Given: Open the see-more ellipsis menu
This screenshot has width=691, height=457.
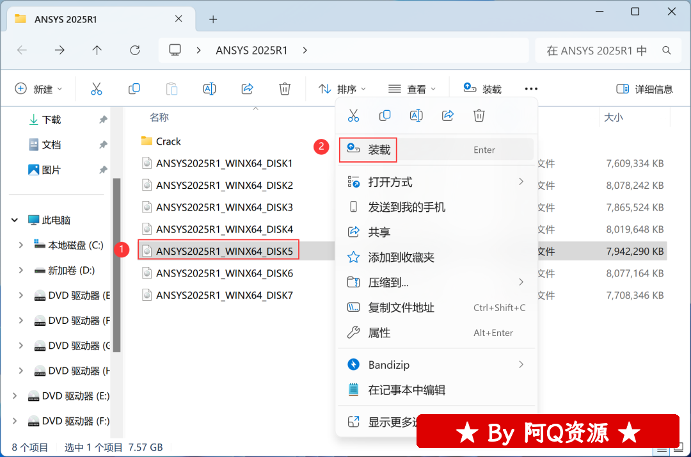Looking at the screenshot, I should coord(531,89).
